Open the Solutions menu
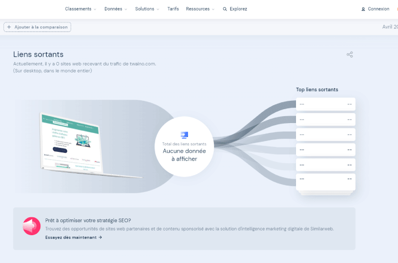This screenshot has width=398, height=263. 147,9
